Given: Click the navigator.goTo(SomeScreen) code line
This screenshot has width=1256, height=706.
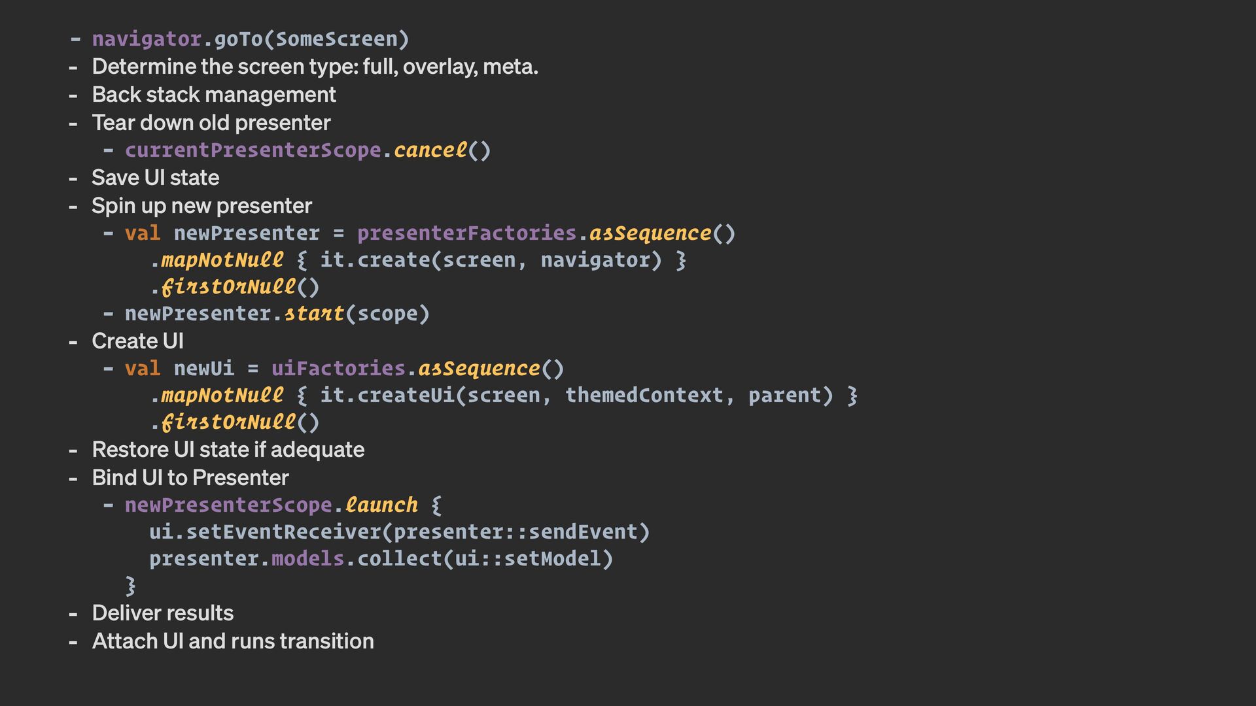Looking at the screenshot, I should point(251,39).
